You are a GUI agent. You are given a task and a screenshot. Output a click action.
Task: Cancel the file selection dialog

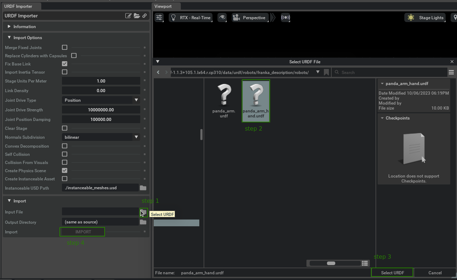click(435, 273)
